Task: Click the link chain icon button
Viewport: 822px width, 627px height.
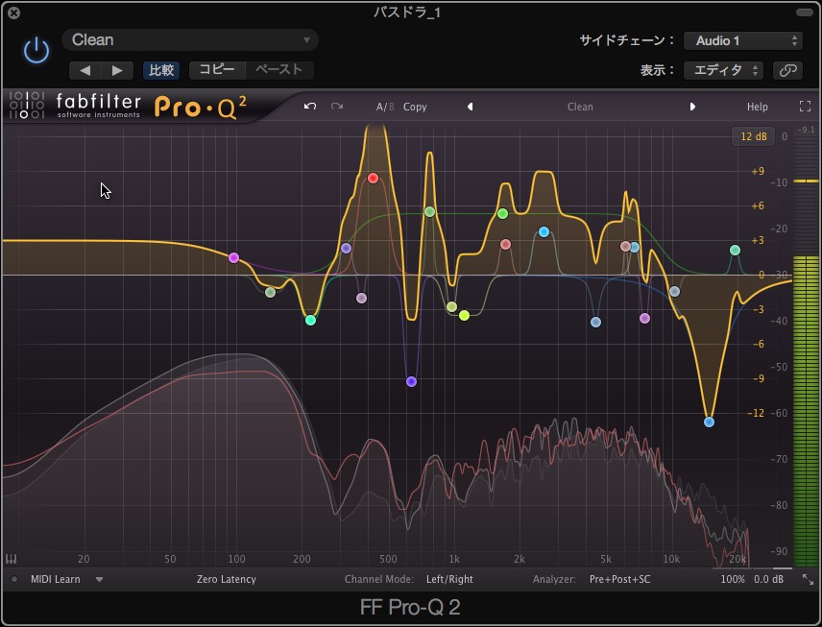Action: (x=788, y=70)
